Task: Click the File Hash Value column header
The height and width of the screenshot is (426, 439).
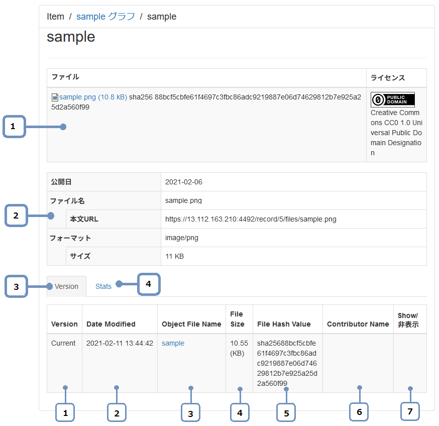Action: click(284, 324)
